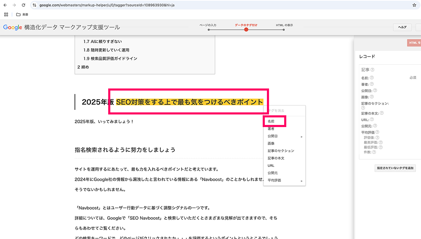
Task: Open help icon beside 平均評価 field
Action: click(377, 132)
